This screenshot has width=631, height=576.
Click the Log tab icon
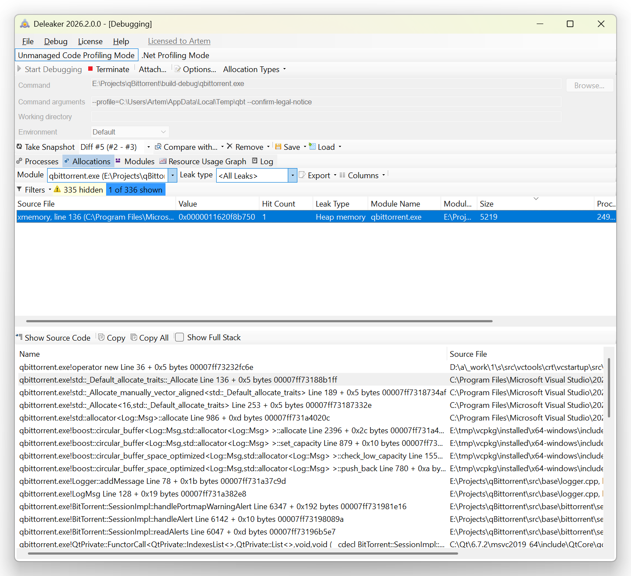(x=255, y=161)
